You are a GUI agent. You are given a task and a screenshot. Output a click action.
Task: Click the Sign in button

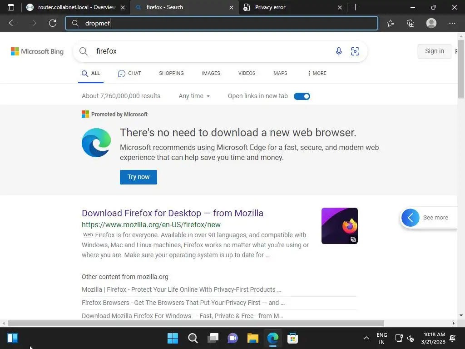(x=435, y=51)
